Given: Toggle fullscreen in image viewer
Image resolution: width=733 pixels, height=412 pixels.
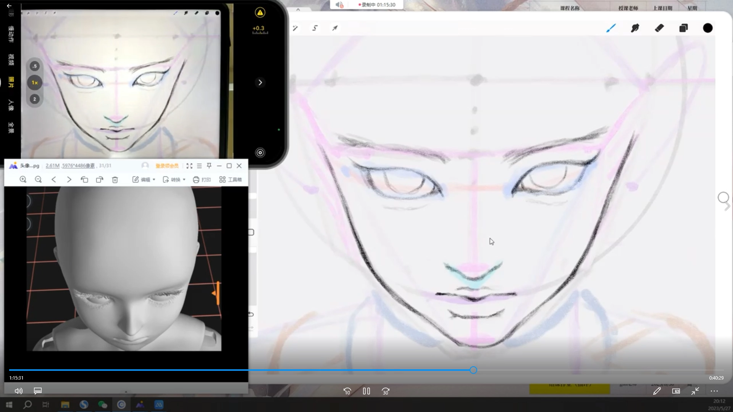Looking at the screenshot, I should pyautogui.click(x=189, y=166).
